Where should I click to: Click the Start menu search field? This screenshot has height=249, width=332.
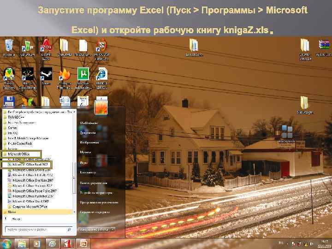click(x=39, y=230)
